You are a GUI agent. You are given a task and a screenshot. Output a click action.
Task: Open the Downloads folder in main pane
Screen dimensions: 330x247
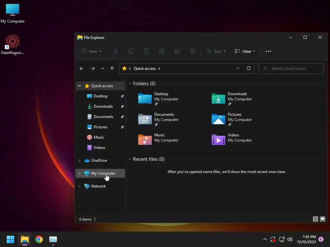click(232, 99)
